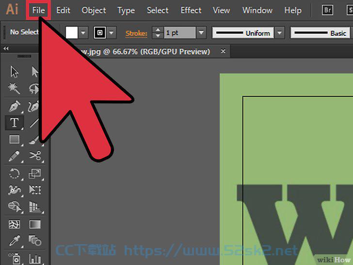353x265 pixels.
Task: Pick the Pencil tool
Action: (14, 156)
